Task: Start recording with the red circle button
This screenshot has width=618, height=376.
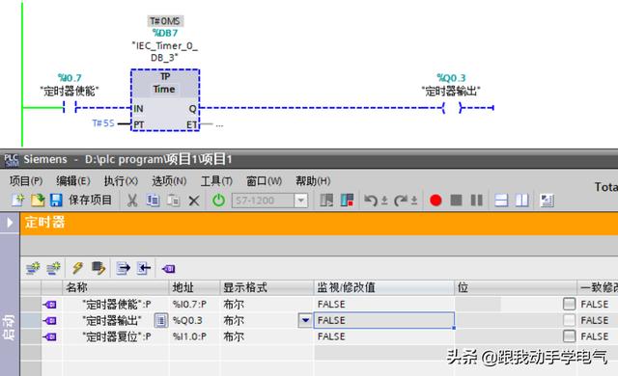Action: [435, 201]
